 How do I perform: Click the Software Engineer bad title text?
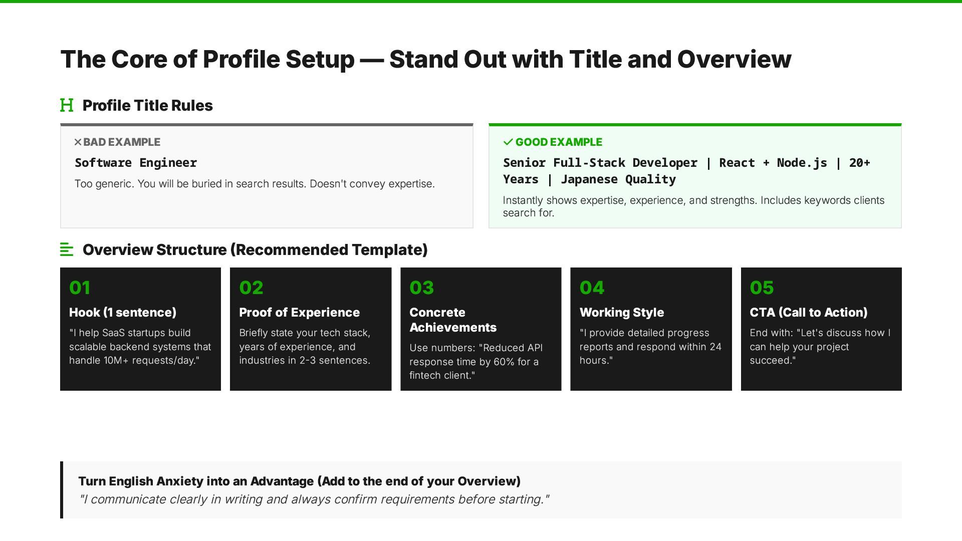(136, 163)
